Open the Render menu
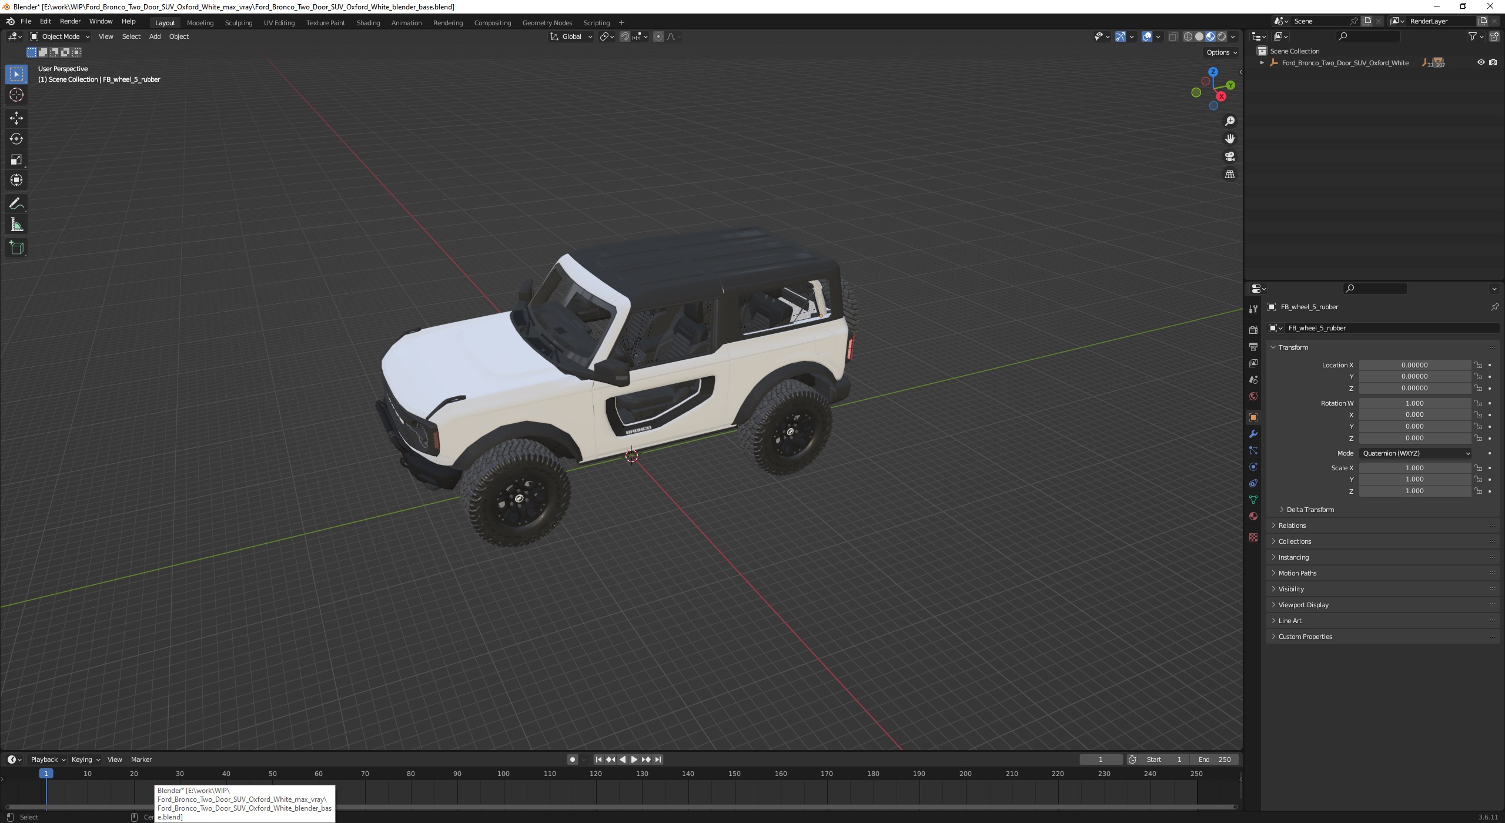This screenshot has height=823, width=1505. point(70,21)
